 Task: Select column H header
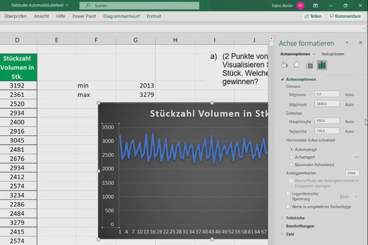[175, 40]
